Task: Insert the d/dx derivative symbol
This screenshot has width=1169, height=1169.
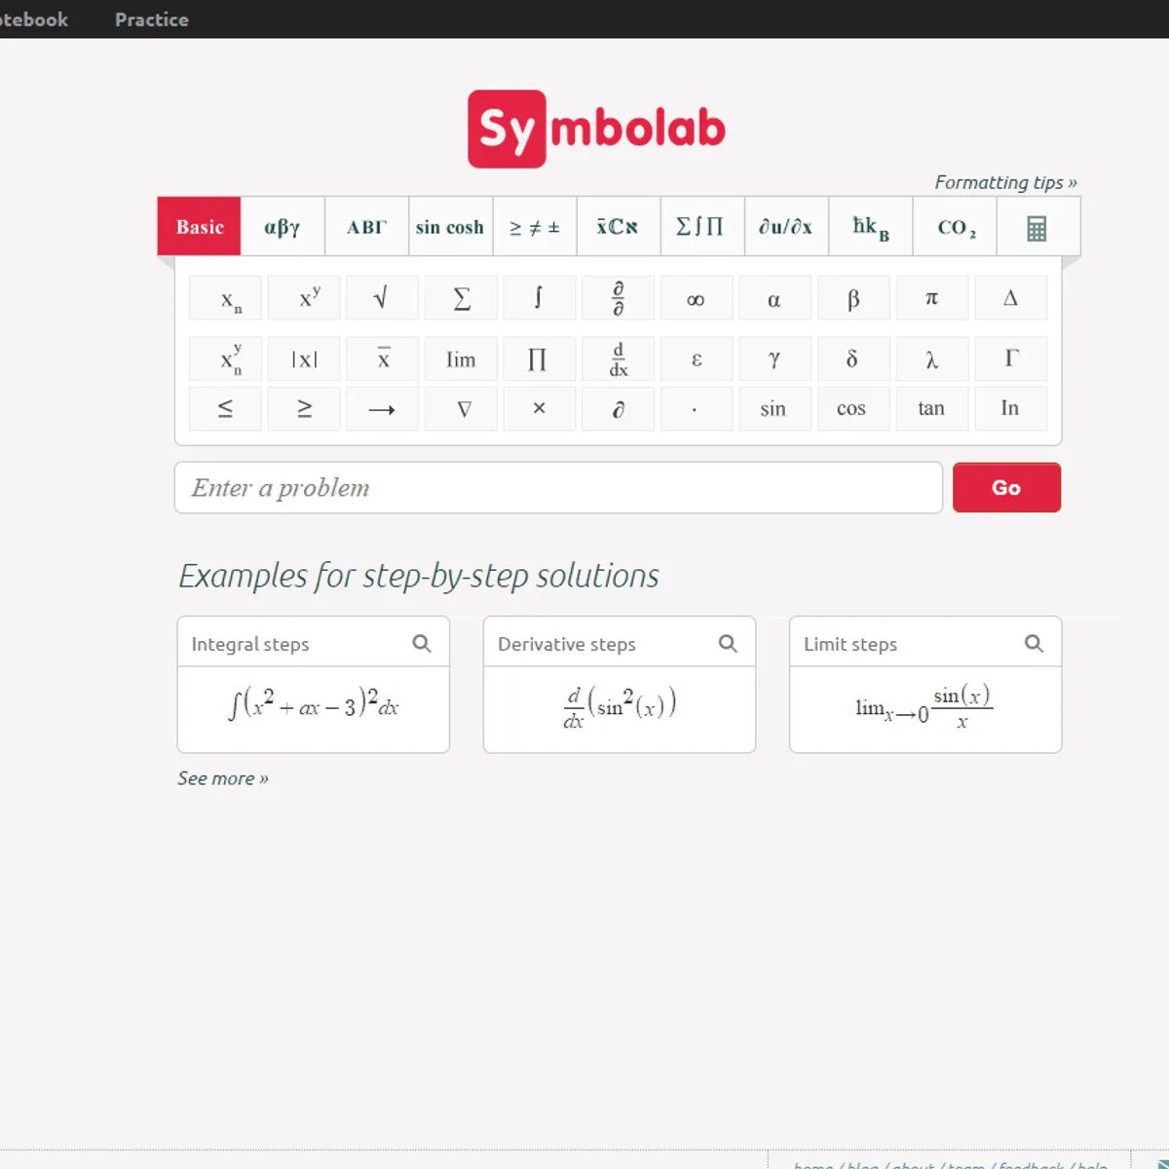Action: (x=618, y=358)
